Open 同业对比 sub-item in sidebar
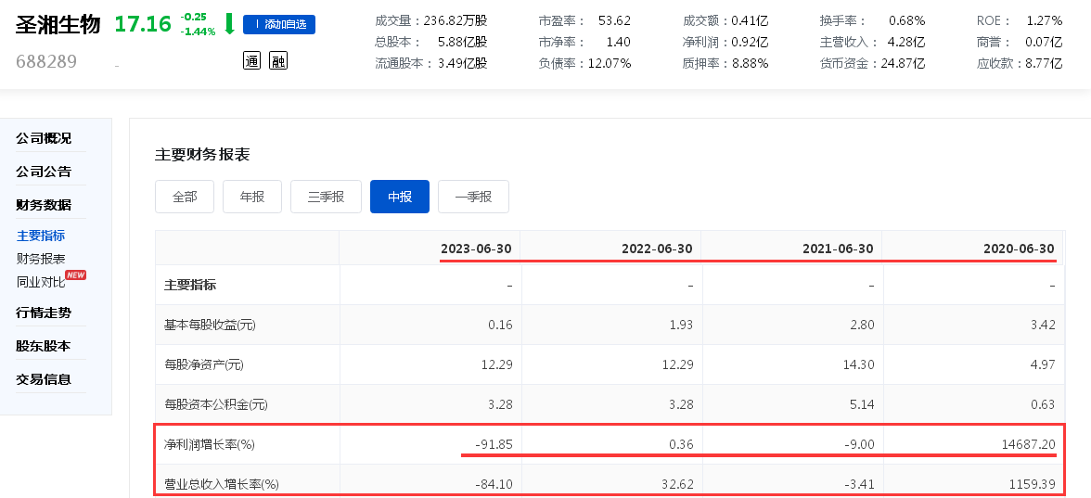 (x=41, y=282)
